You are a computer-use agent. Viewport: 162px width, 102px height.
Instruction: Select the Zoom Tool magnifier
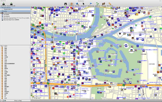point(77,4)
